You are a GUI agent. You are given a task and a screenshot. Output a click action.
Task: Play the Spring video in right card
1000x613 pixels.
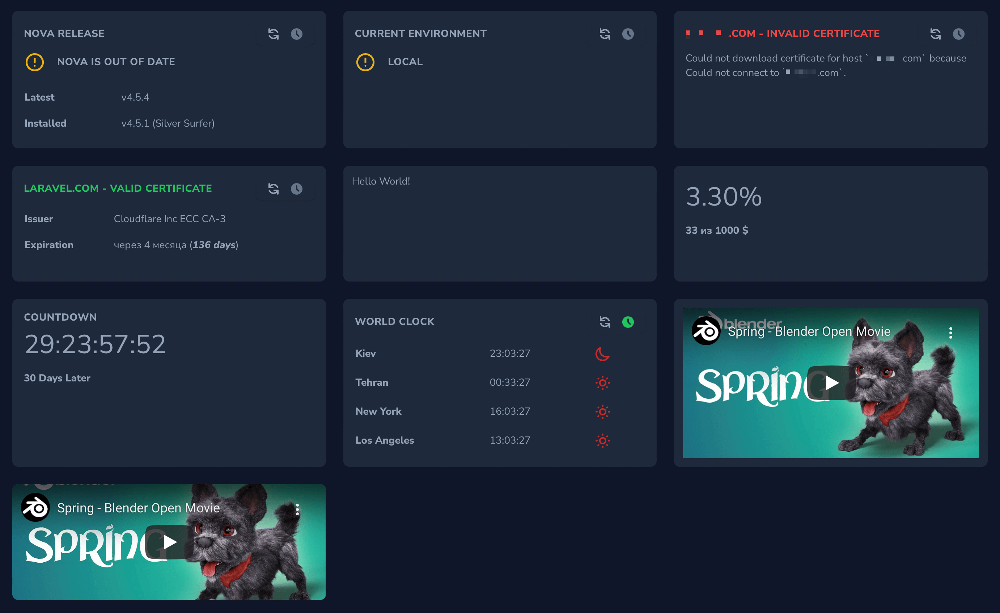pos(831,382)
